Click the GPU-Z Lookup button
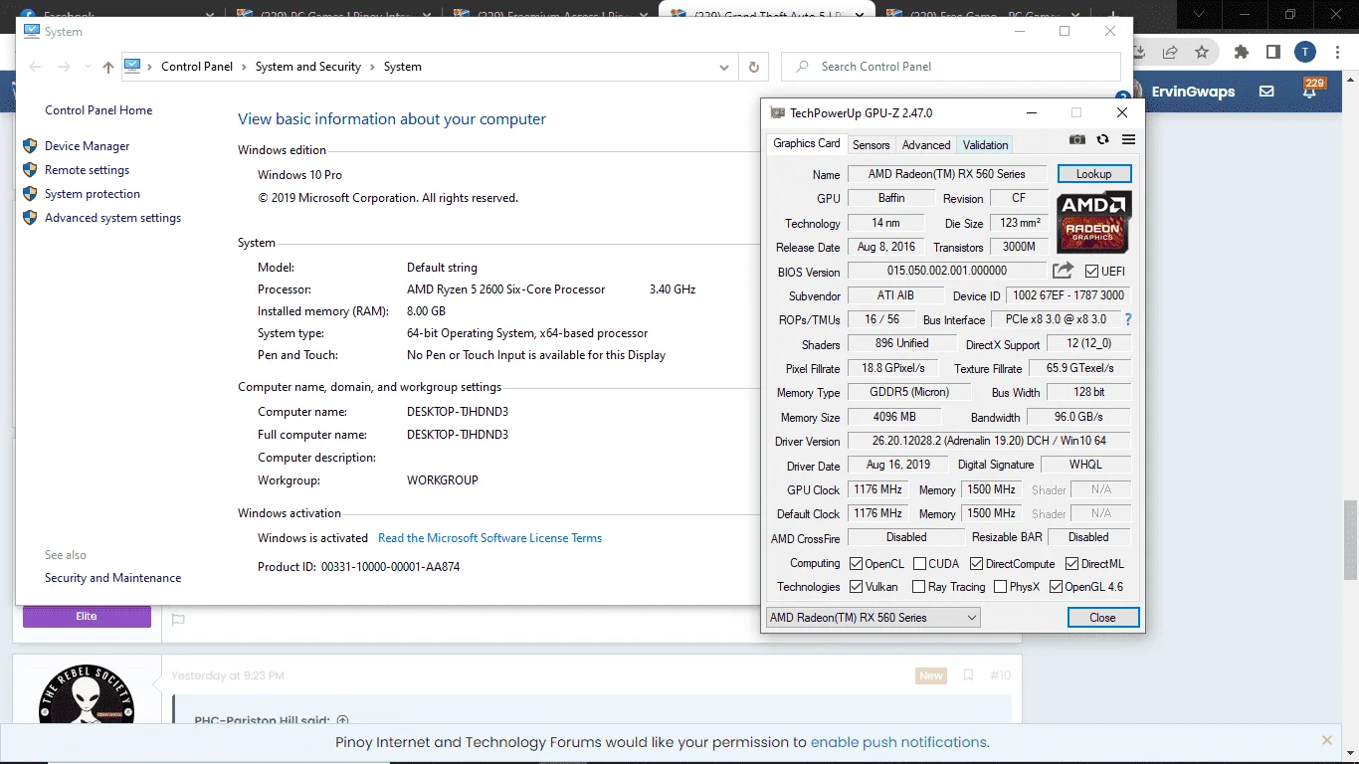1359x764 pixels. point(1093,174)
